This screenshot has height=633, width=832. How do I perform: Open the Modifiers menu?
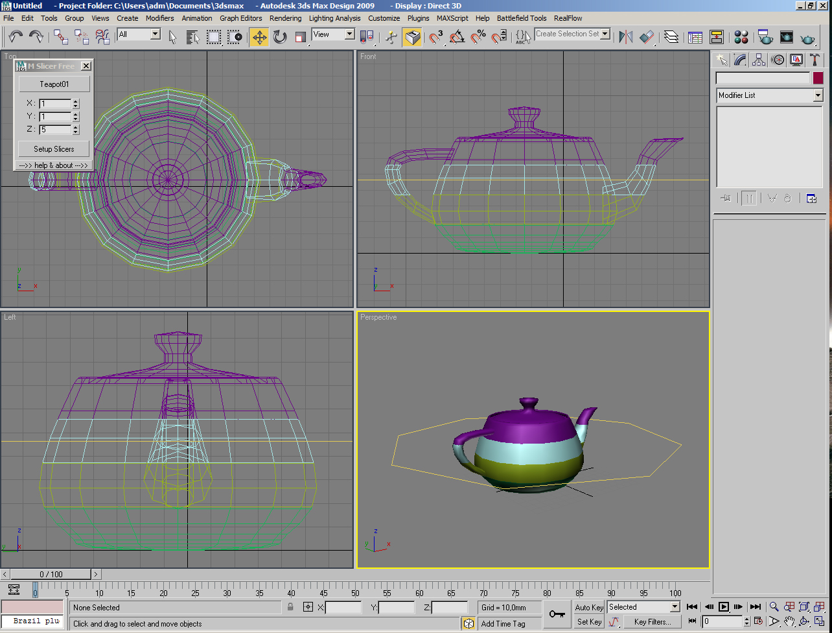click(x=159, y=18)
